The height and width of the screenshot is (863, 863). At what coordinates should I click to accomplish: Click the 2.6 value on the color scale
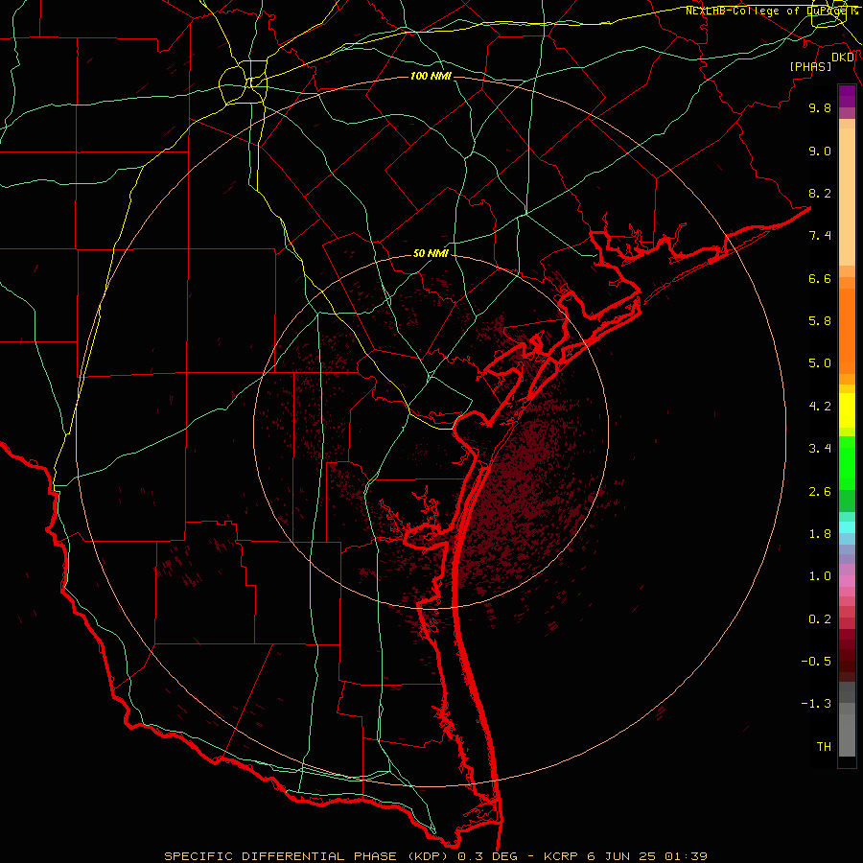click(x=820, y=492)
